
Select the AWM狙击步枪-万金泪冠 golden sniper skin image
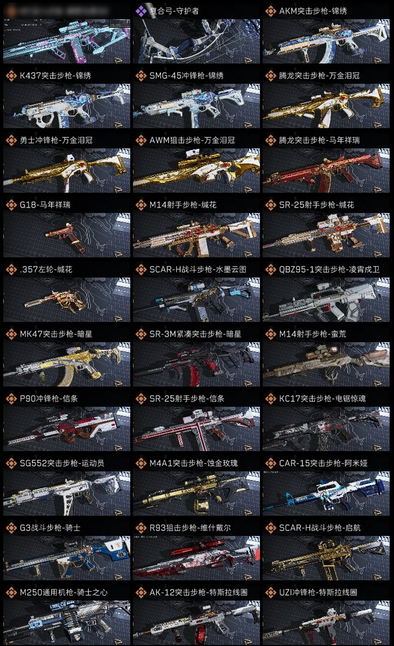(196, 170)
